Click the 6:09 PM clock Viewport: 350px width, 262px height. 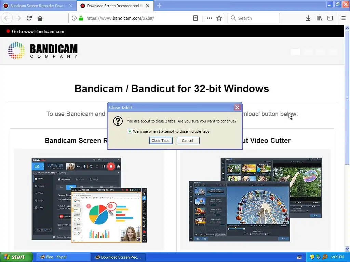[x=337, y=257]
